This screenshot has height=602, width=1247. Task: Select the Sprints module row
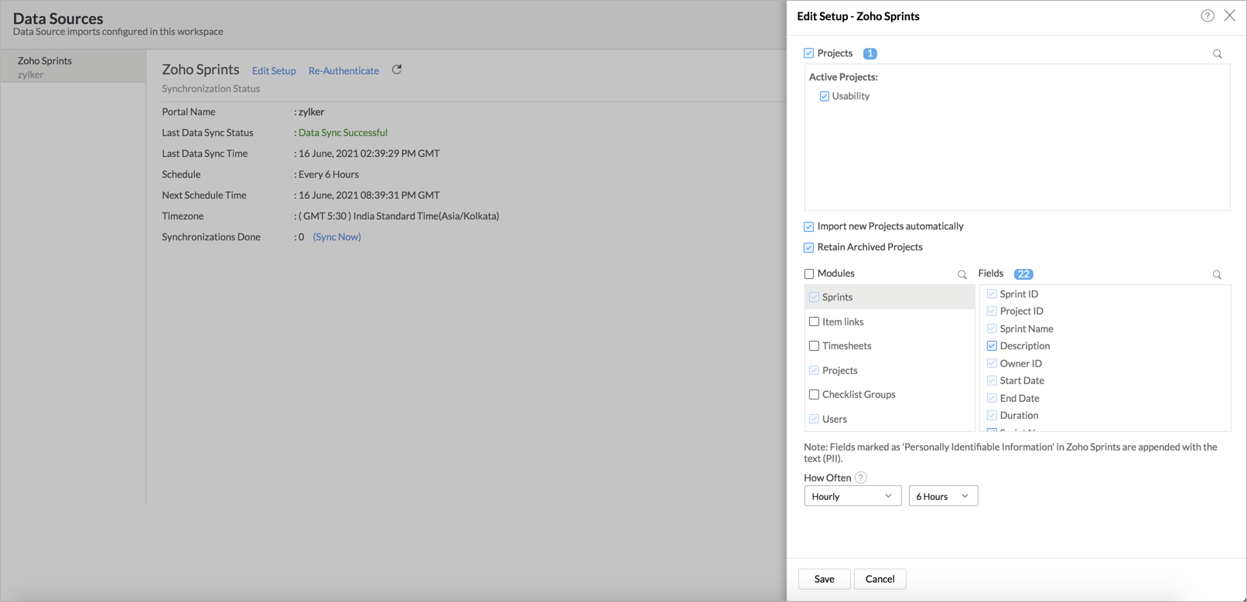click(890, 297)
